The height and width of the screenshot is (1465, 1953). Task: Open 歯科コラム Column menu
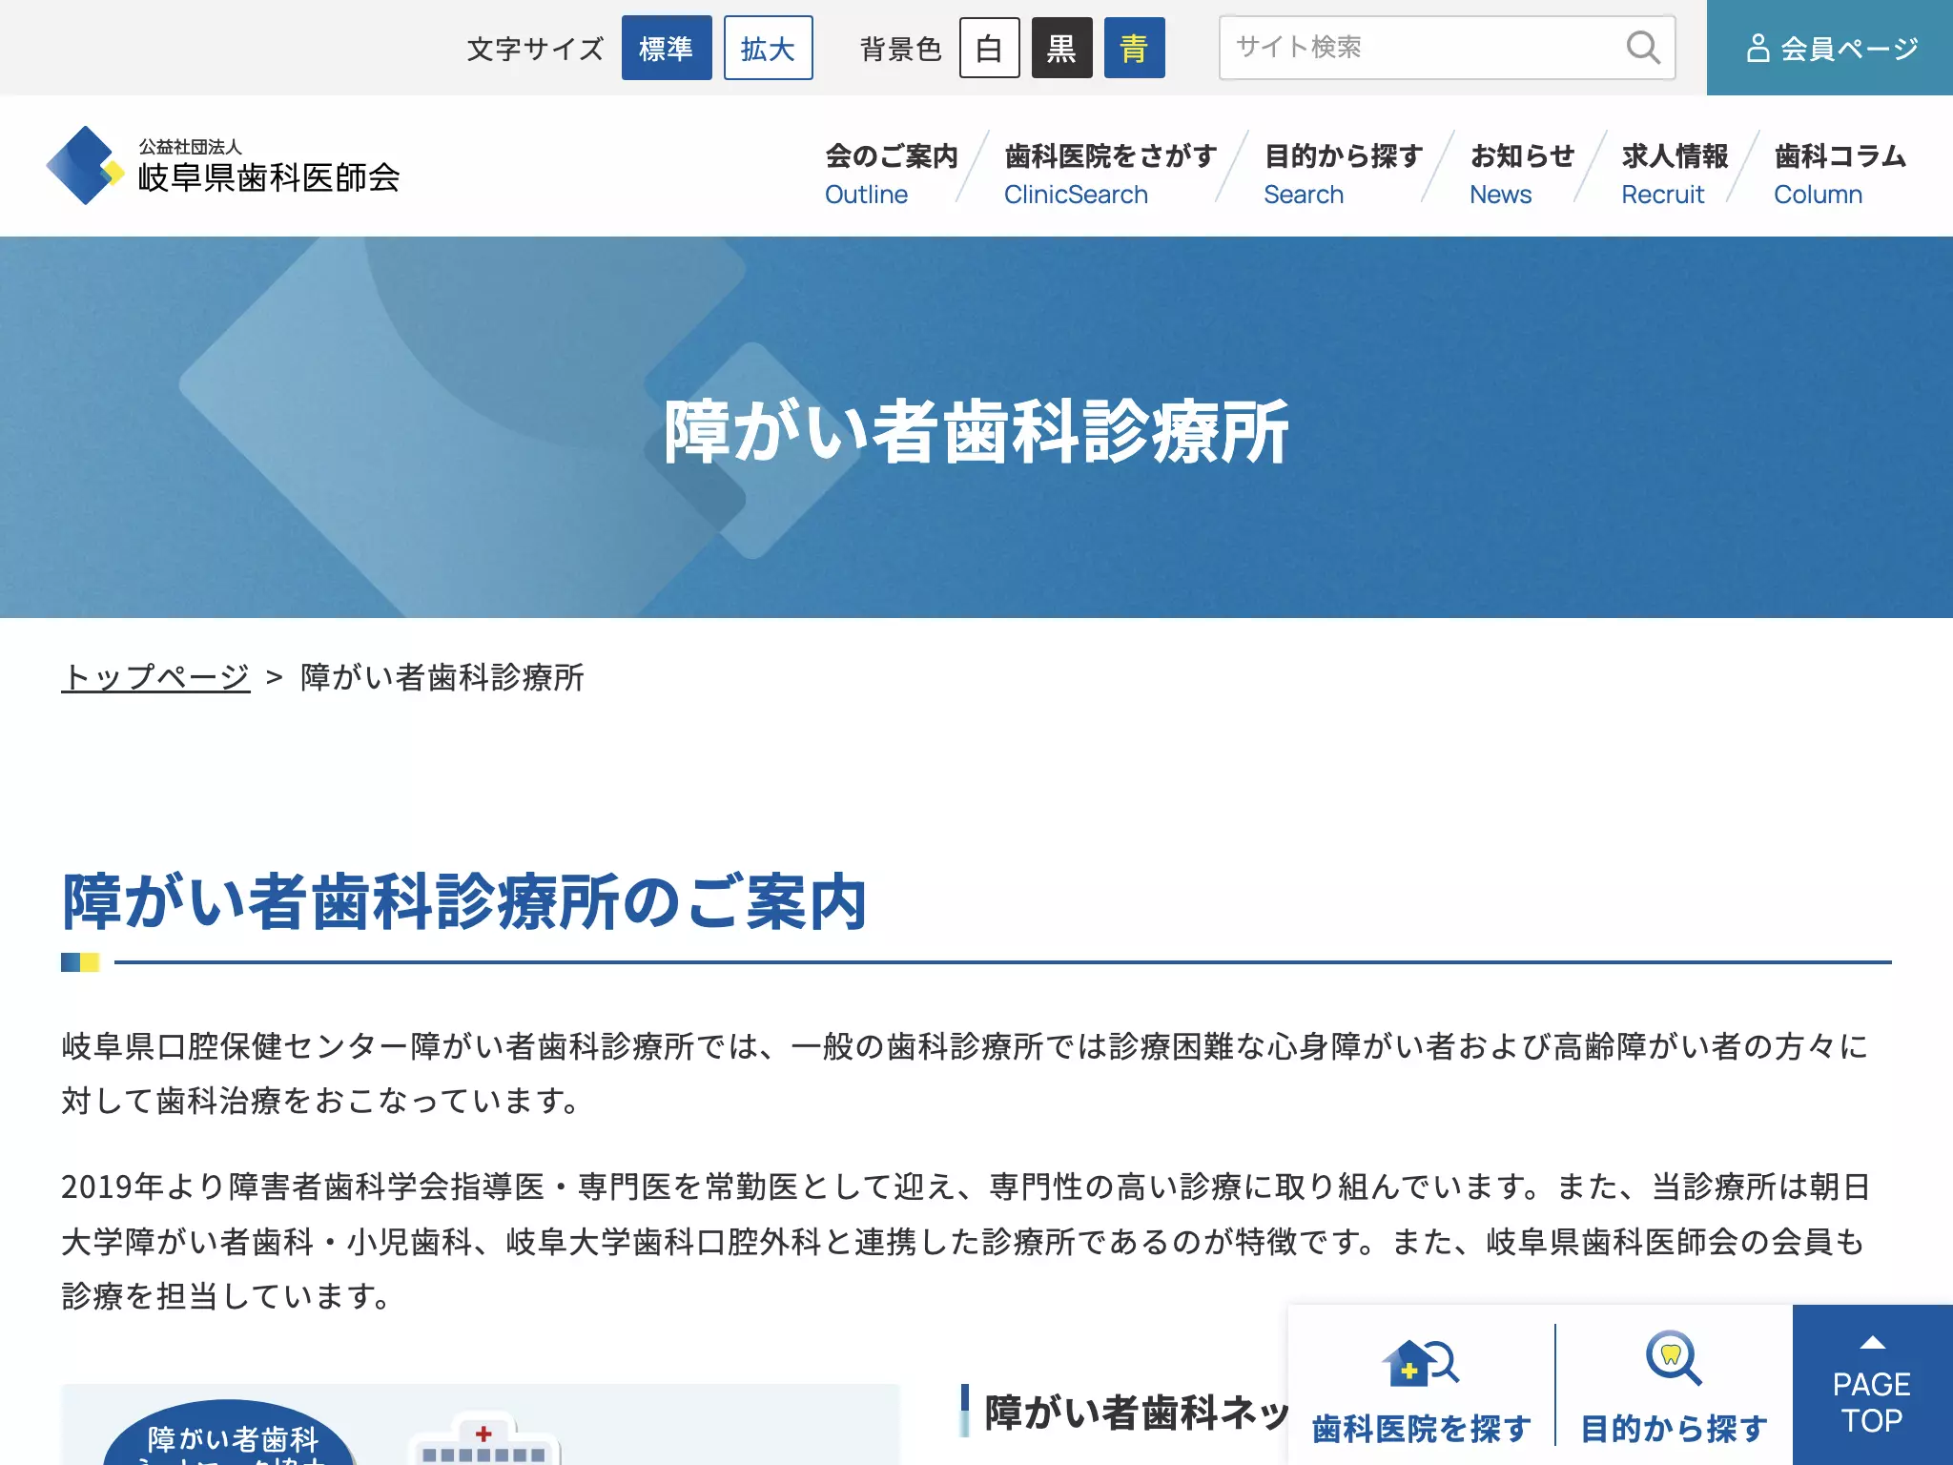1840,174
